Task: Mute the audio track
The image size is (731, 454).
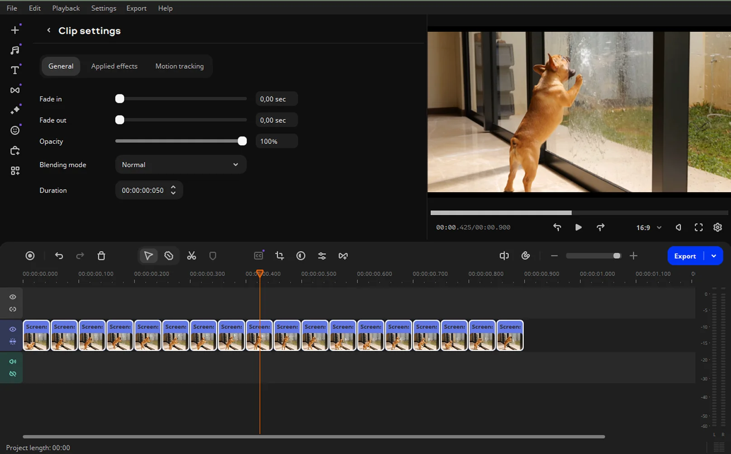Action: 13,361
